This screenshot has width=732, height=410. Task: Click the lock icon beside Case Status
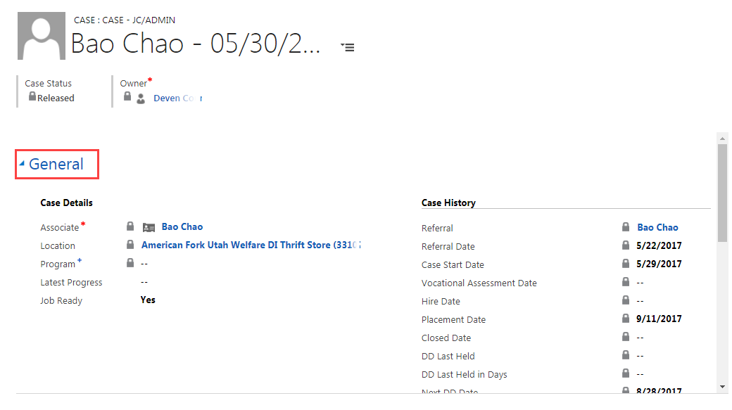[32, 96]
